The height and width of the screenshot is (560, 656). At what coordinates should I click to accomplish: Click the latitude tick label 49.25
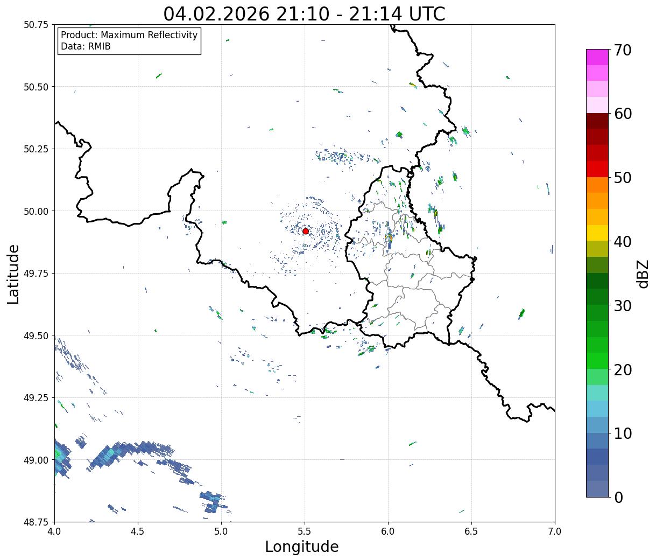click(x=36, y=398)
